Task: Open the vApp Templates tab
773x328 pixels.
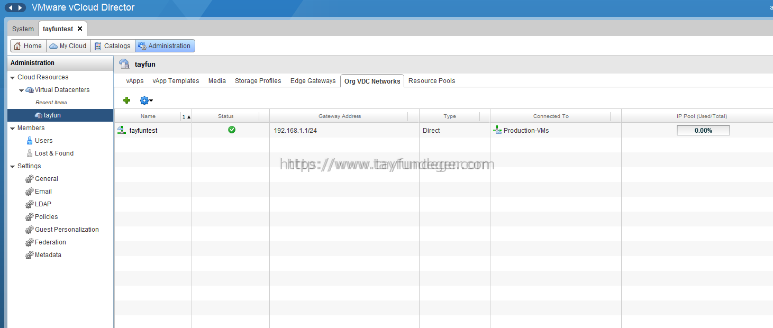Action: point(176,81)
